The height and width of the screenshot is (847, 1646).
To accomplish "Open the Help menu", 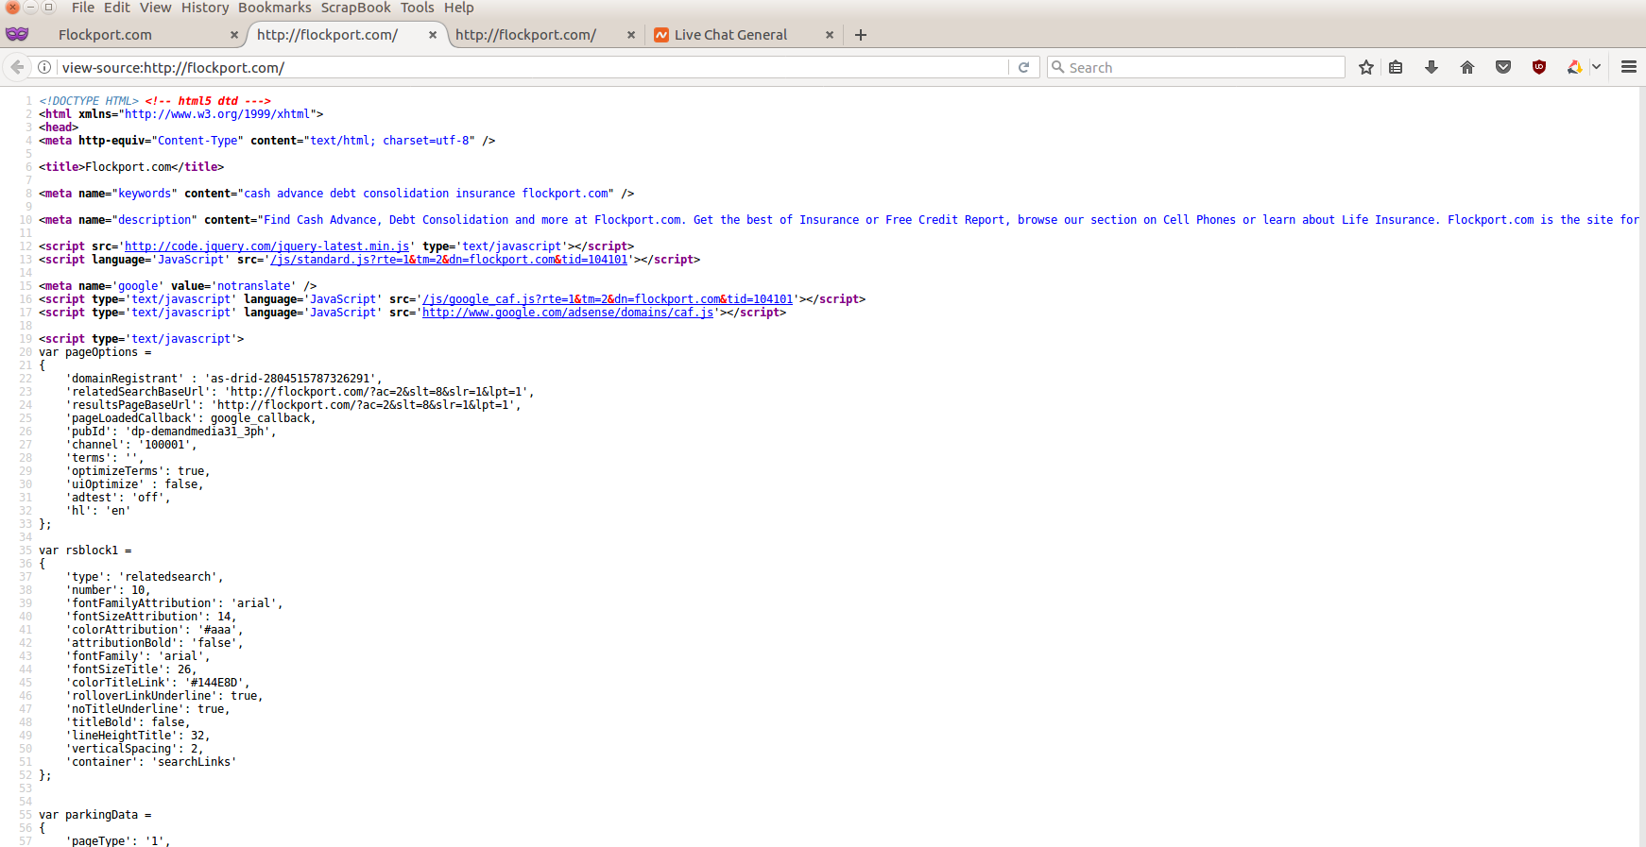I will (x=459, y=8).
